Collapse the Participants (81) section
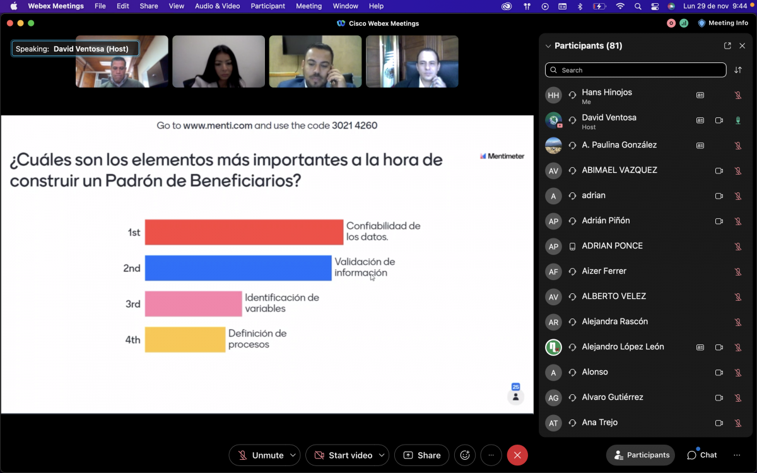757x473 pixels. pos(548,46)
